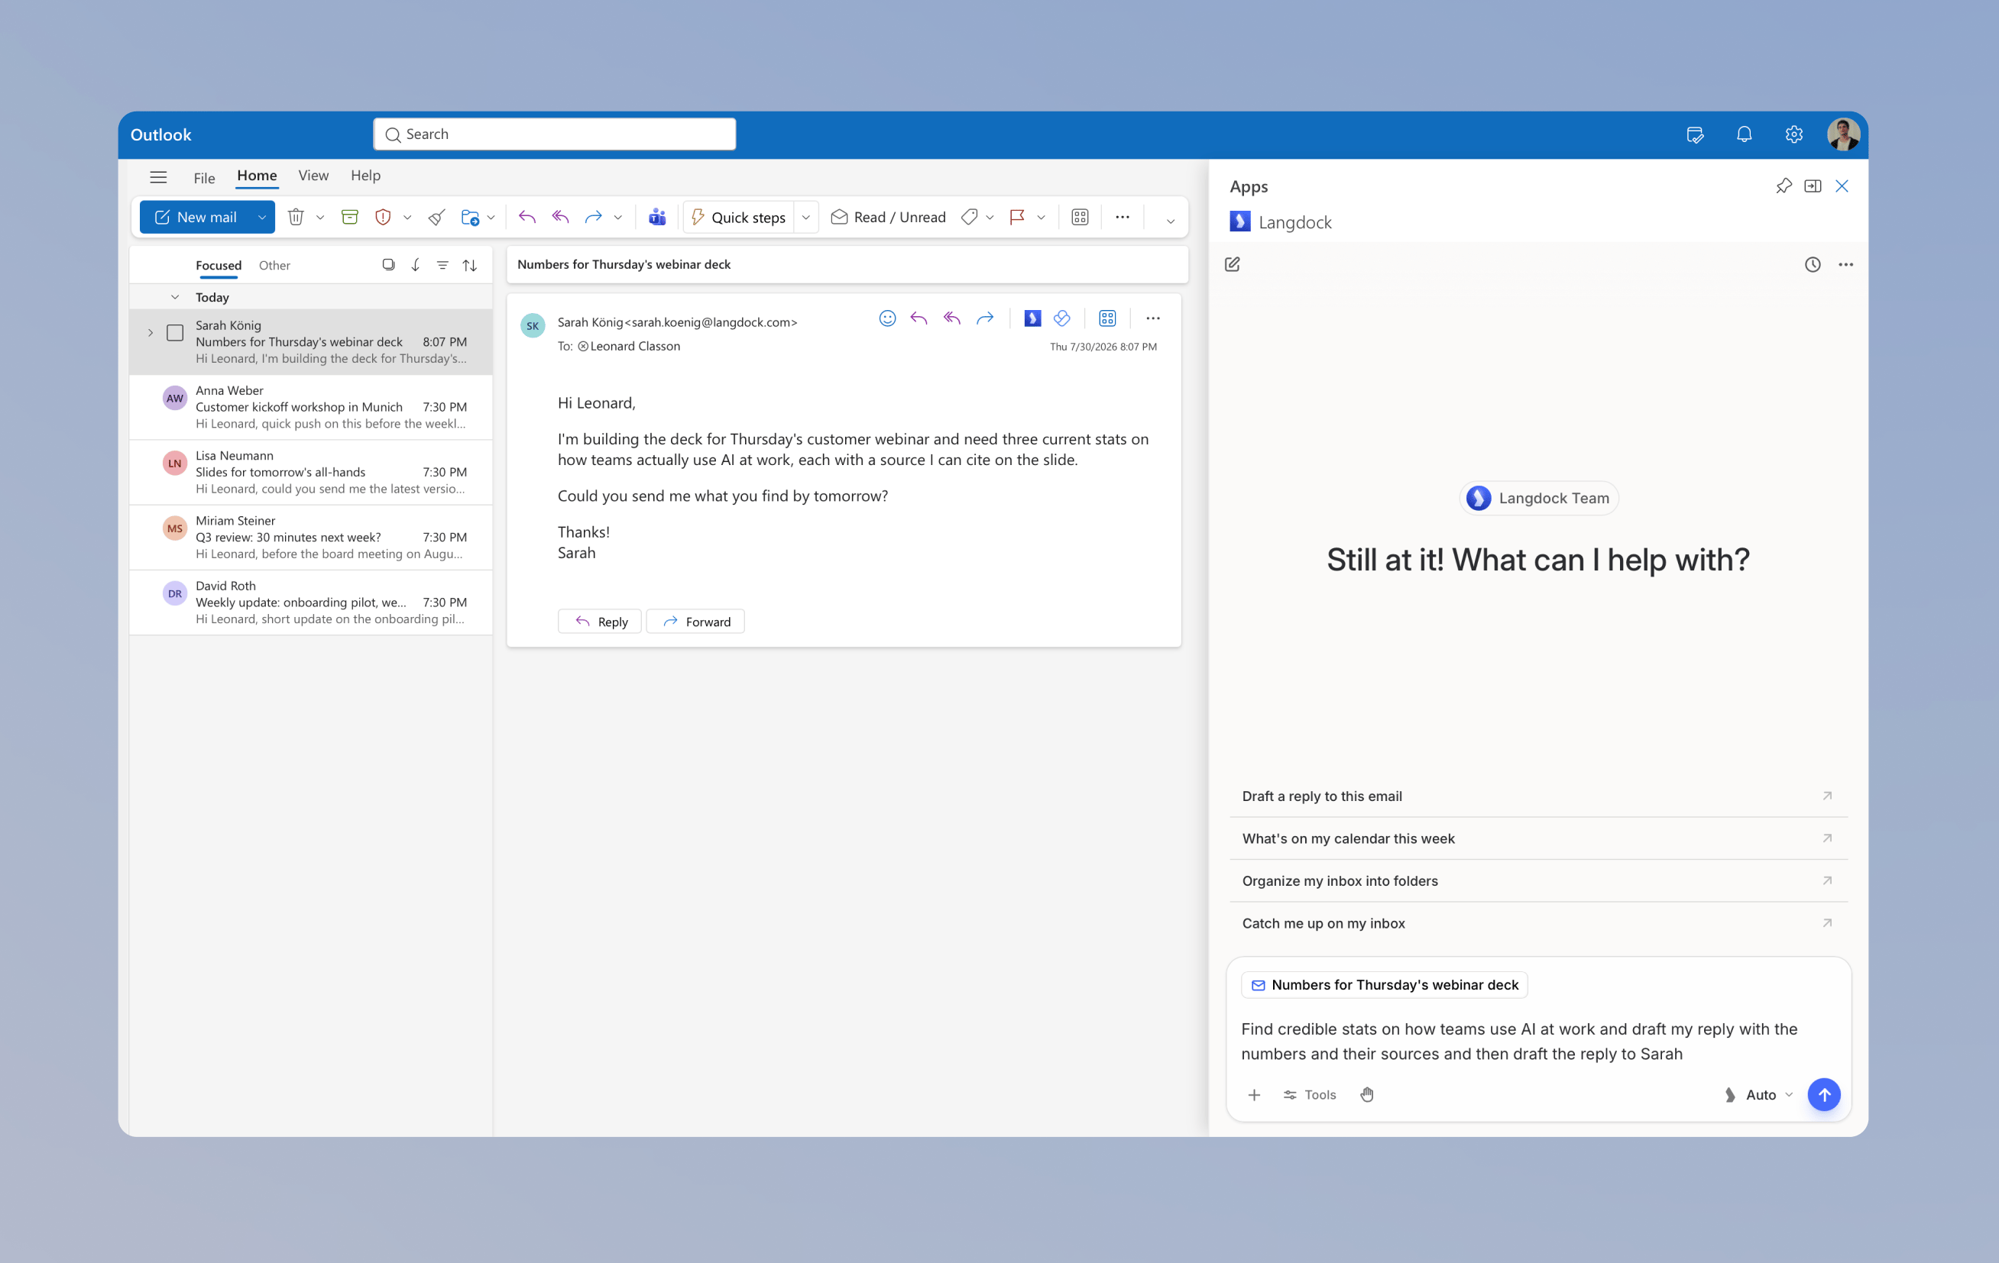Switch to the Home tab
The image size is (1999, 1263).
pyautogui.click(x=258, y=176)
